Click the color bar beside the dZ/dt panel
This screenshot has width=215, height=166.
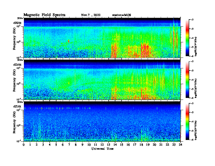pyautogui.click(x=187, y=122)
